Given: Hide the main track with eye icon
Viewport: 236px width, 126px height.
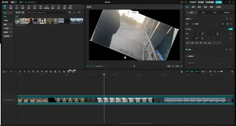Looking at the screenshot, I should coord(9,100).
